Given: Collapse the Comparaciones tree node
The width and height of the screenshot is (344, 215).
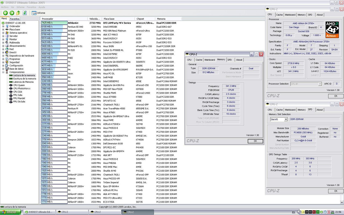Looking at the screenshot, I should pos(3,72).
